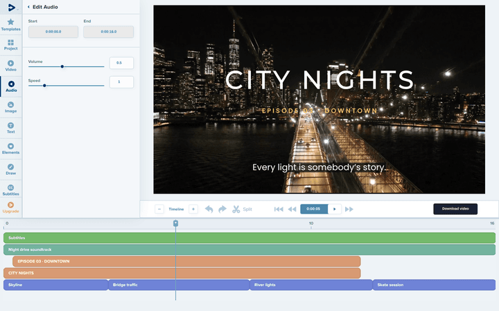Redo the last action
This screenshot has height=311, width=499.
[x=222, y=209]
